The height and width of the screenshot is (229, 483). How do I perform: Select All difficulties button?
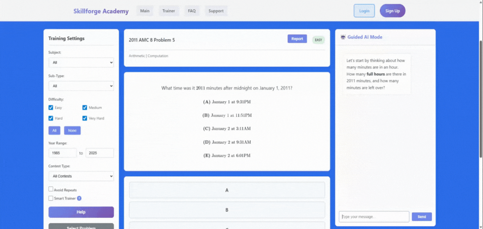click(54, 130)
